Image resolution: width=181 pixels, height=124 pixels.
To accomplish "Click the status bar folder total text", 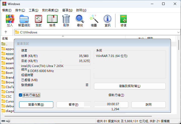I will pyautogui.click(x=133, y=121).
